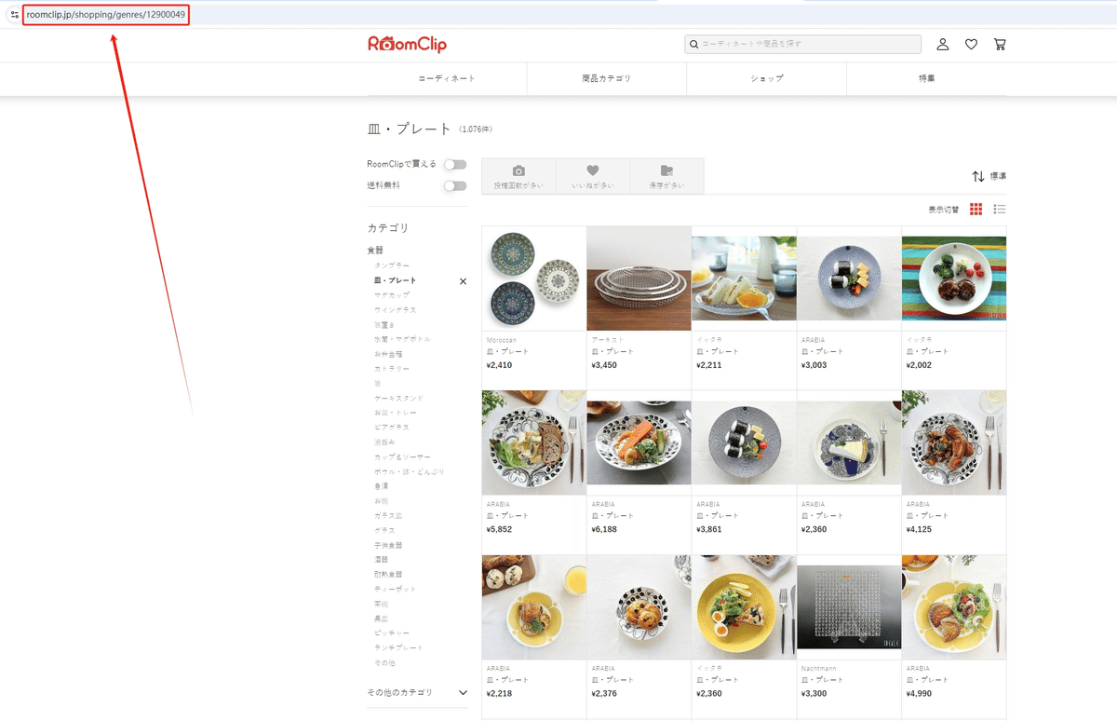
Task: Open the Moroccan plates thumbnail priced ¥2,410
Action: (x=534, y=279)
